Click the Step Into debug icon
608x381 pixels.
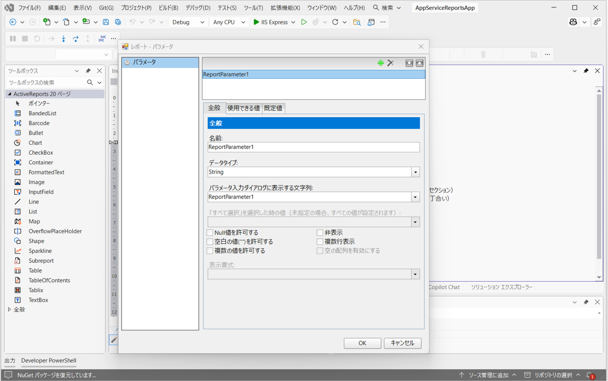63,38
